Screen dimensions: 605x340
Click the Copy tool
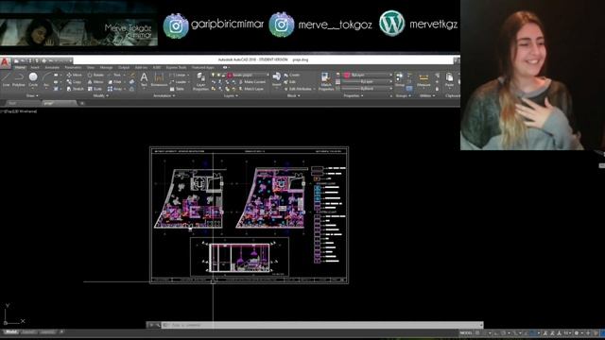click(x=74, y=82)
